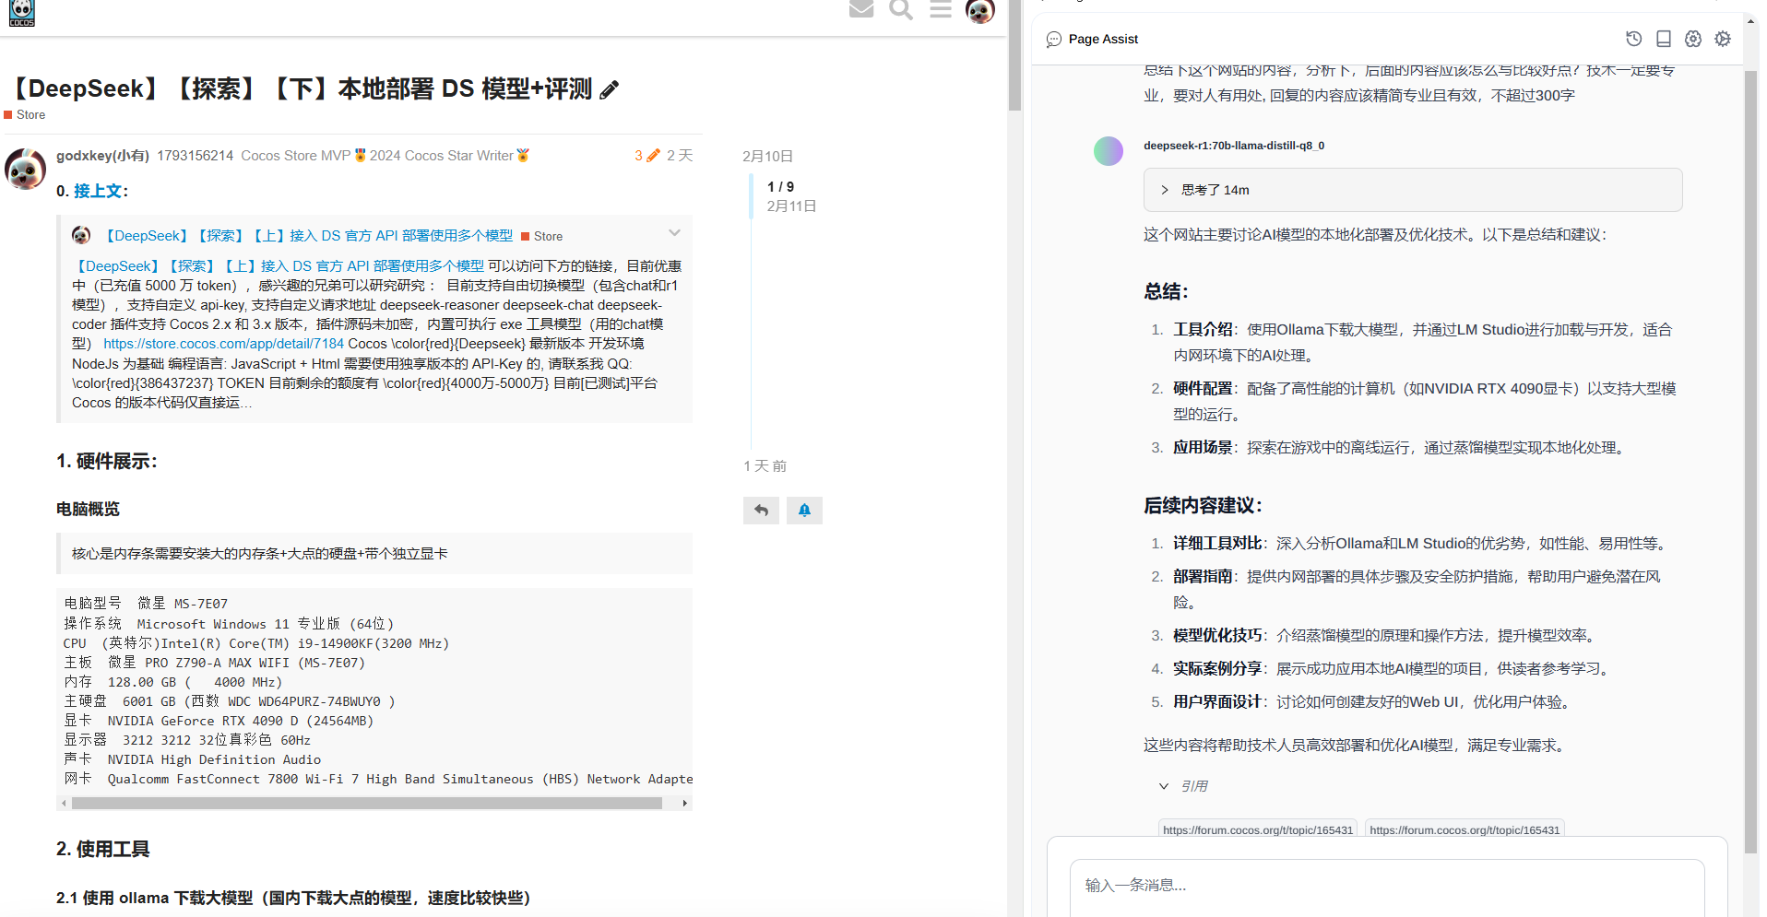View post edit history pencil (3 edits)
Screen dimensions: 1767x917
(x=647, y=156)
